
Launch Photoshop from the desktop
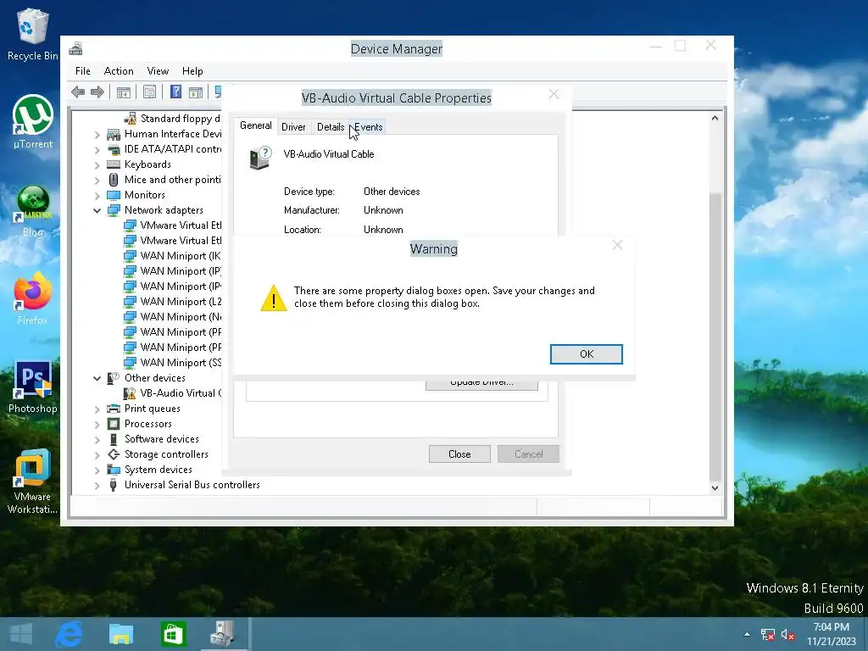(x=33, y=387)
